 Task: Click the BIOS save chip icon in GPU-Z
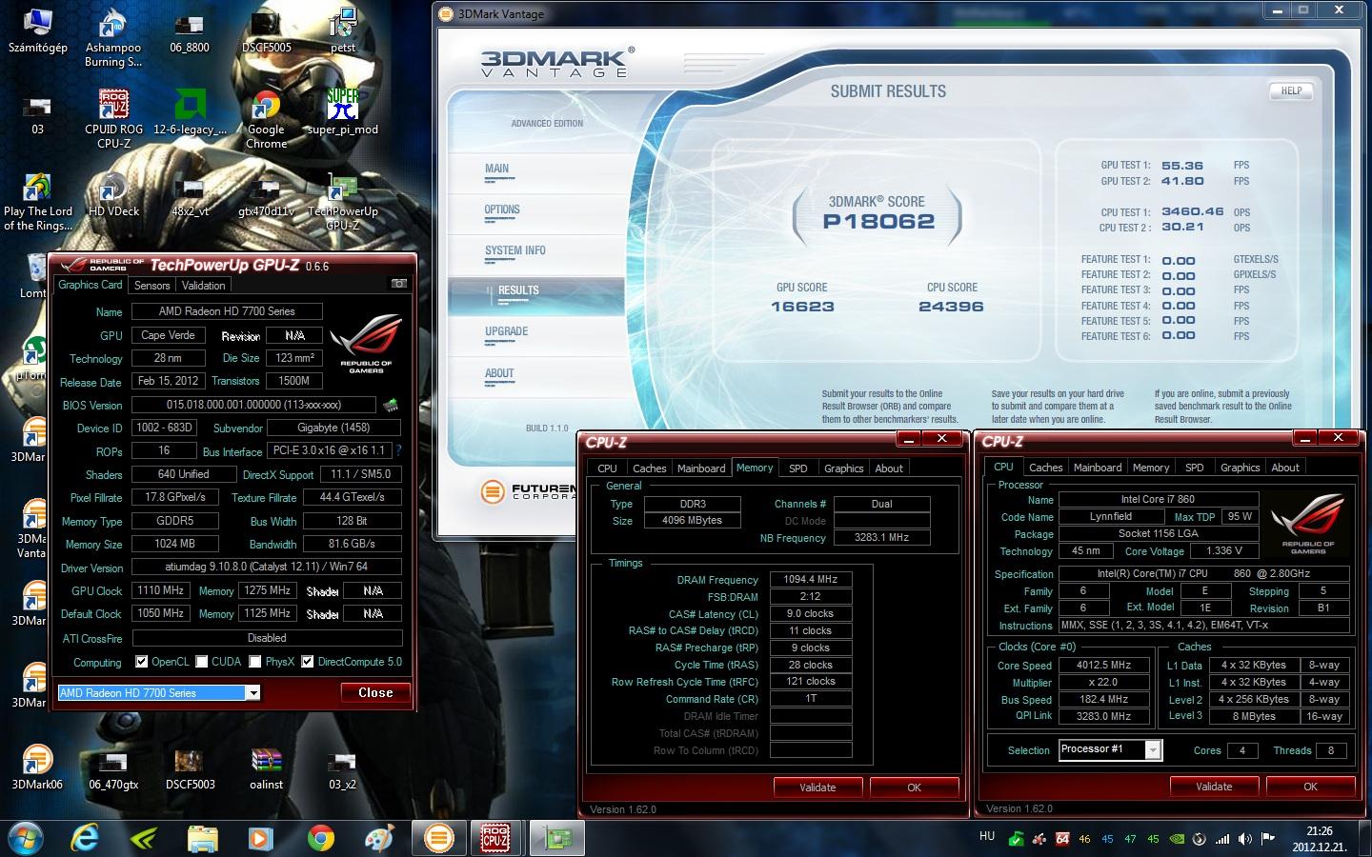tap(391, 406)
